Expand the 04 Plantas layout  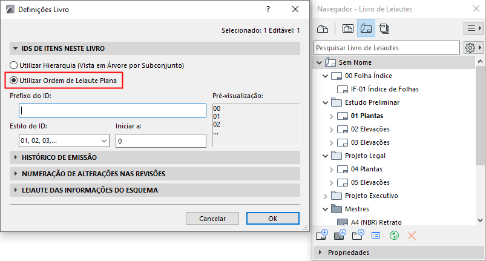click(331, 170)
